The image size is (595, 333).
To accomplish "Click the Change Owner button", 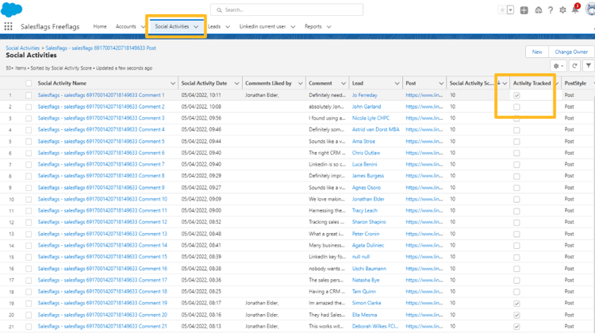I will pos(571,52).
